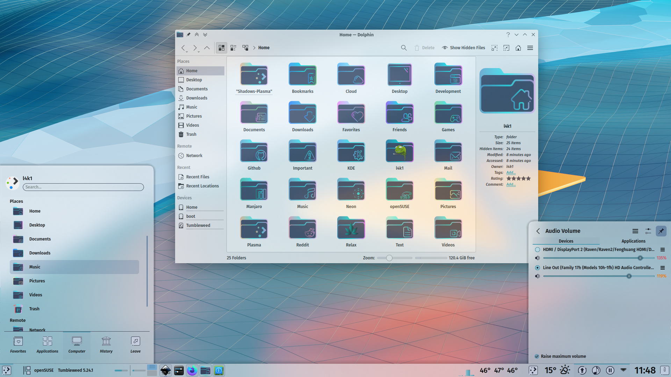Open the Github folder
This screenshot has width=671, height=377.
tap(254, 155)
